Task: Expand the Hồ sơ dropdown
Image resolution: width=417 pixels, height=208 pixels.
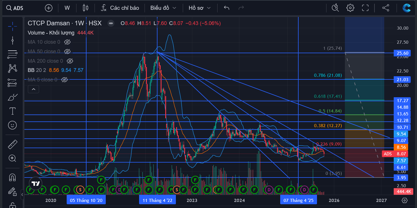Action: (x=199, y=8)
